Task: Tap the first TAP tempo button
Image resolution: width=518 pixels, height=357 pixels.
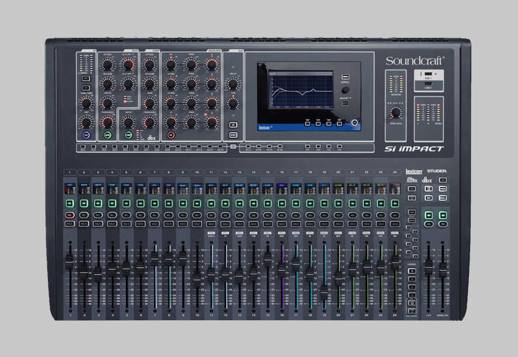Action: tap(308, 124)
